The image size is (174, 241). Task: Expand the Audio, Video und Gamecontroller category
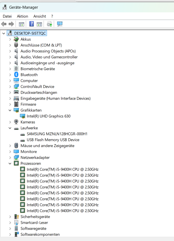point(10,57)
